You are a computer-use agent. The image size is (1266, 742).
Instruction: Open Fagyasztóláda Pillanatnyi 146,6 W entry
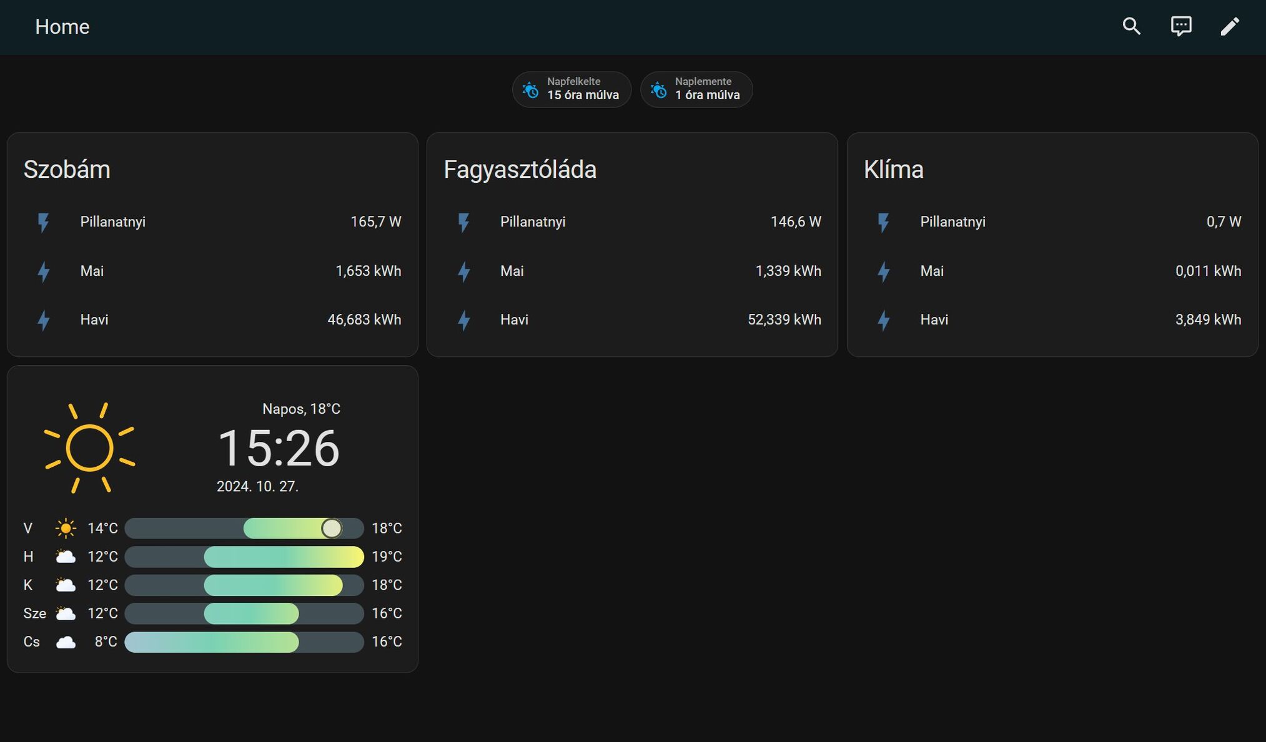(632, 222)
